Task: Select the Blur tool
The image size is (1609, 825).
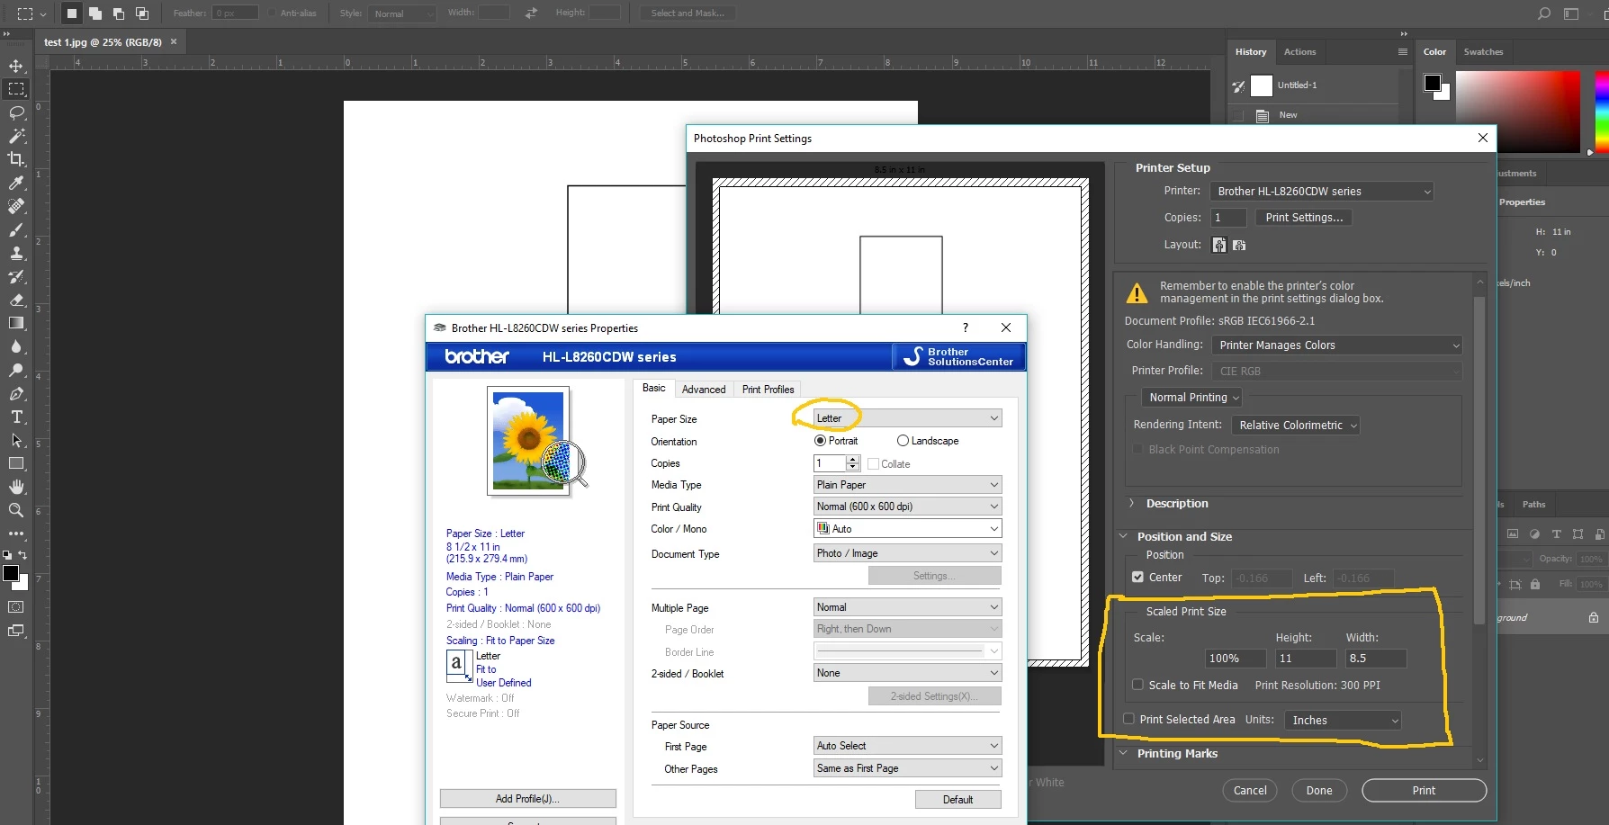Action: point(16,346)
